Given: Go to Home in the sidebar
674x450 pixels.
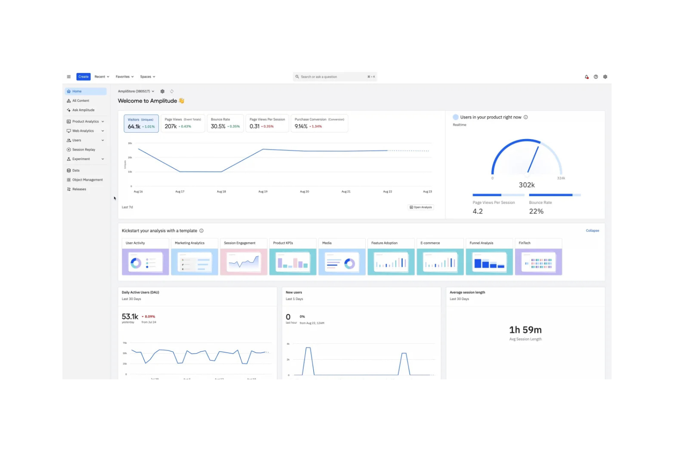Looking at the screenshot, I should point(86,91).
